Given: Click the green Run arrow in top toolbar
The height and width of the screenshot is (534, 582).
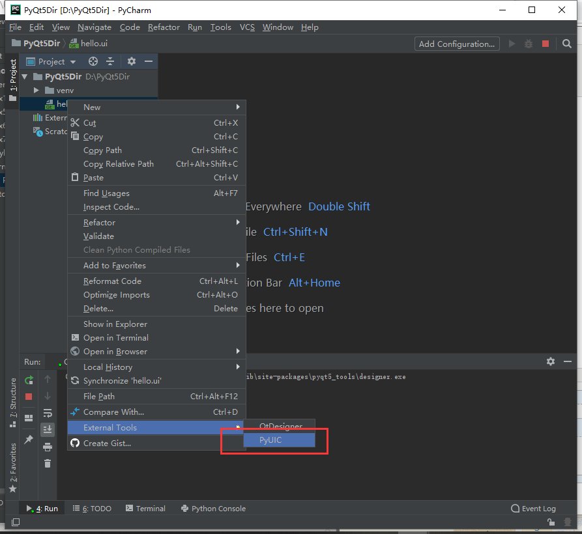Looking at the screenshot, I should (x=512, y=44).
